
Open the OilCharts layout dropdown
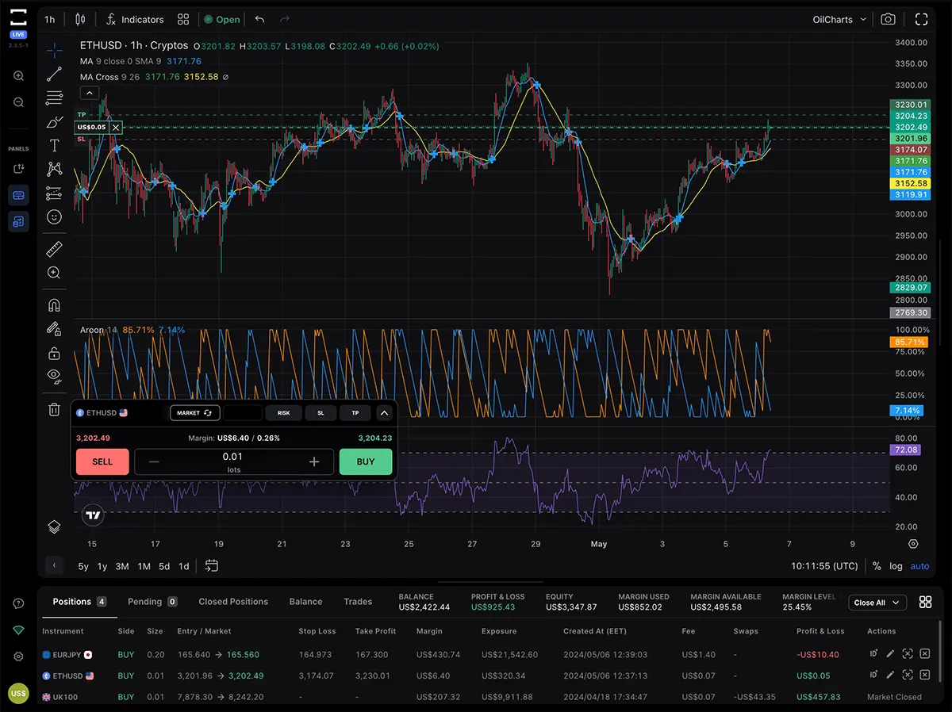click(x=839, y=19)
